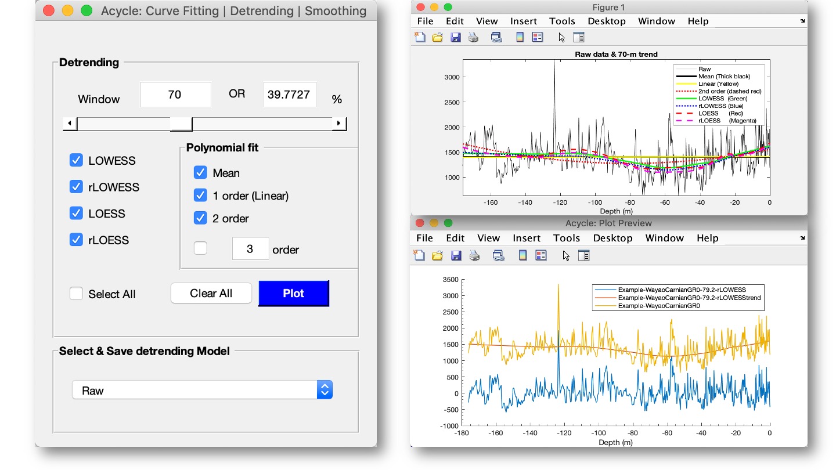Click the slider's left arrow button

(70, 124)
